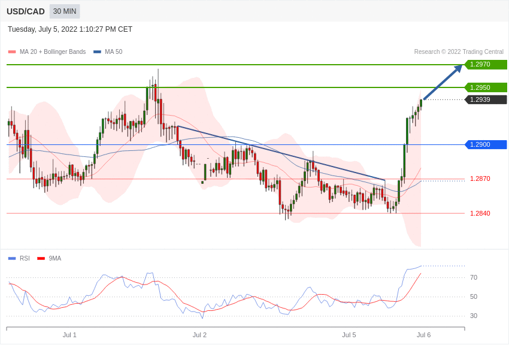Click the Research © 2022 Trading Central text
This screenshot has height=345, width=509.
click(459, 52)
